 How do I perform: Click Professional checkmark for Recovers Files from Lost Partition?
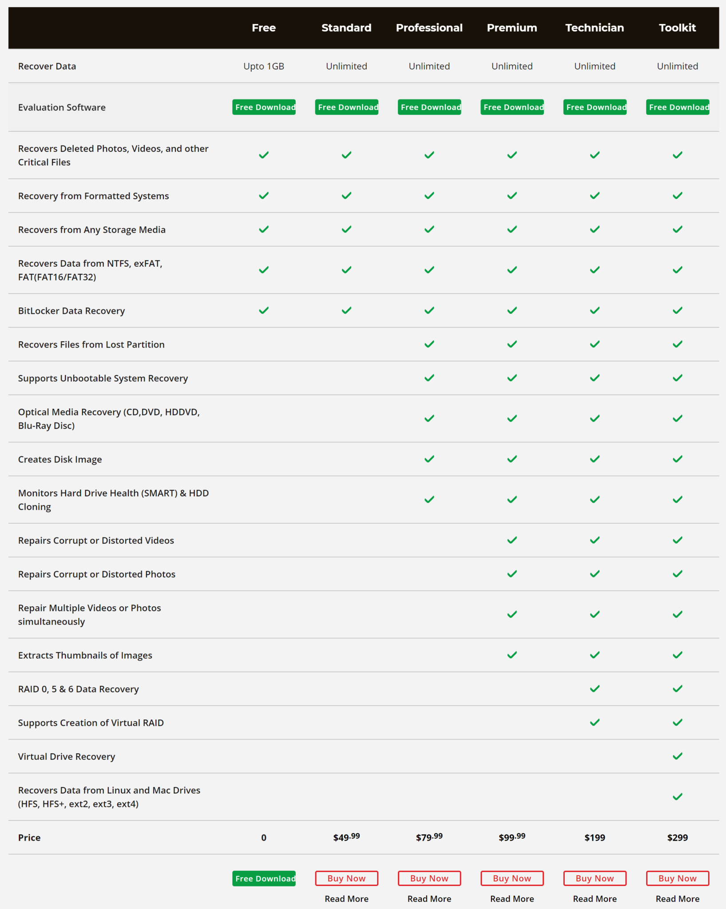tap(429, 344)
